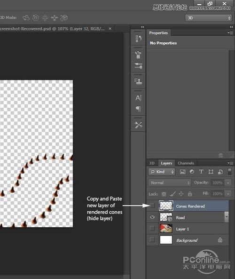Open the Opacity slider dropdown arrow
235x279 pixels.
click(x=228, y=183)
